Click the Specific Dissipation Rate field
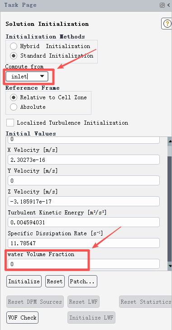Image resolution: width=172 pixels, height=330 pixels. pyautogui.click(x=83, y=243)
